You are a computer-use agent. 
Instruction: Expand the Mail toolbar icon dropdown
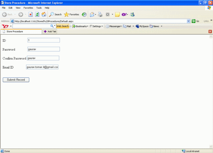[95, 14]
